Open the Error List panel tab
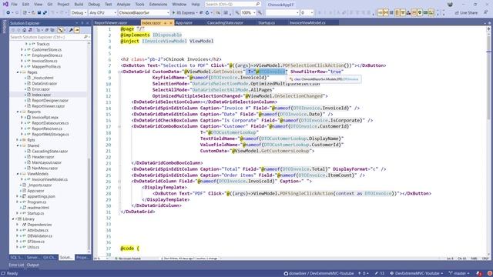The image size is (493, 277). [16, 265]
